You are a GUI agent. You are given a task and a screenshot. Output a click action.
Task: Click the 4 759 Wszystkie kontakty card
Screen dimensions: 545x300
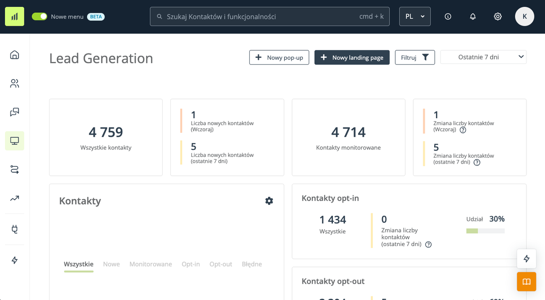(x=106, y=137)
